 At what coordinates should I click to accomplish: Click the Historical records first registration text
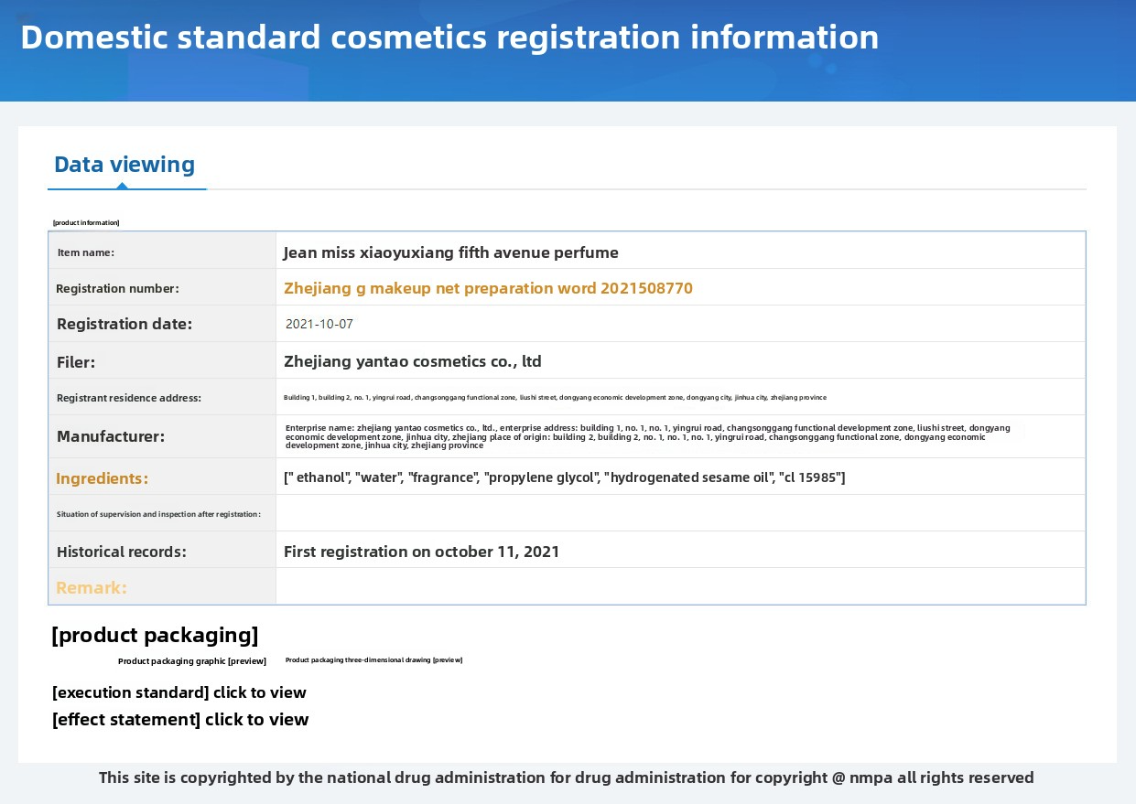421,552
